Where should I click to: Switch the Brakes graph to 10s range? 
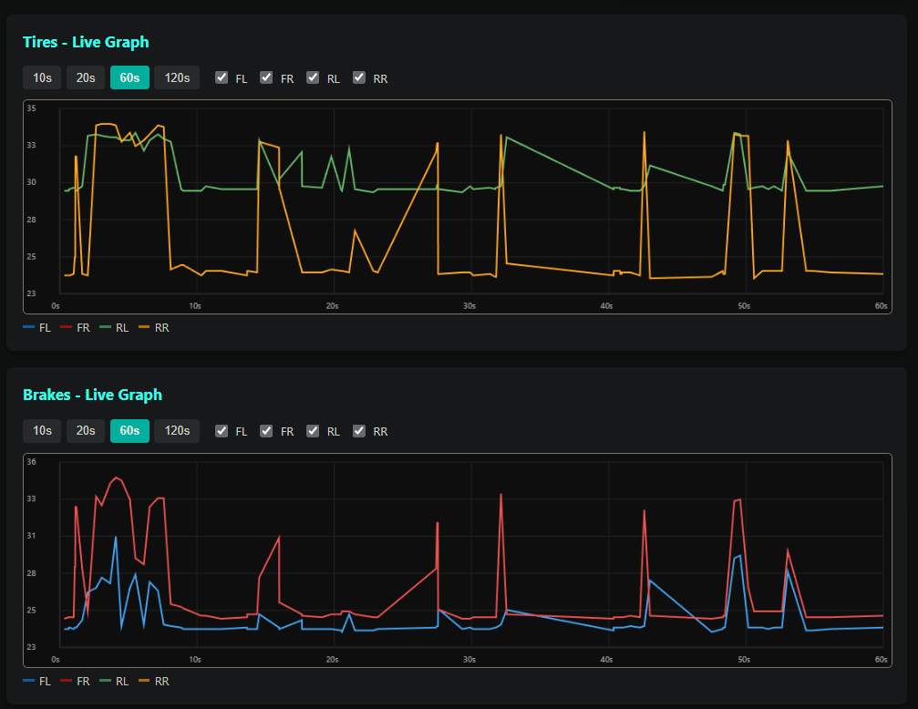pyautogui.click(x=42, y=430)
